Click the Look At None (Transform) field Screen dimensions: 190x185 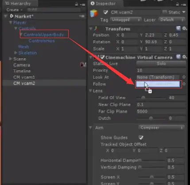(158, 77)
